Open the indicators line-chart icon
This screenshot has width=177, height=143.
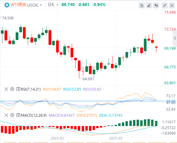[142, 5]
